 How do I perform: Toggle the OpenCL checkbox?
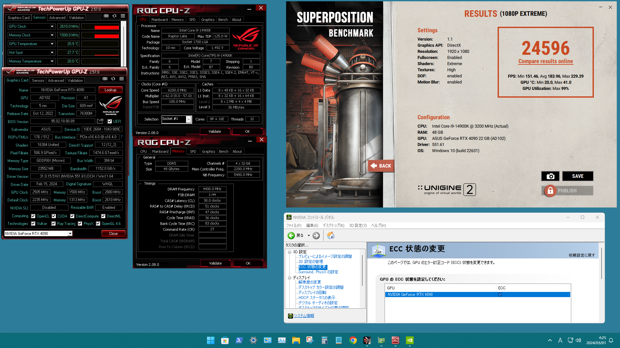pos(33,216)
